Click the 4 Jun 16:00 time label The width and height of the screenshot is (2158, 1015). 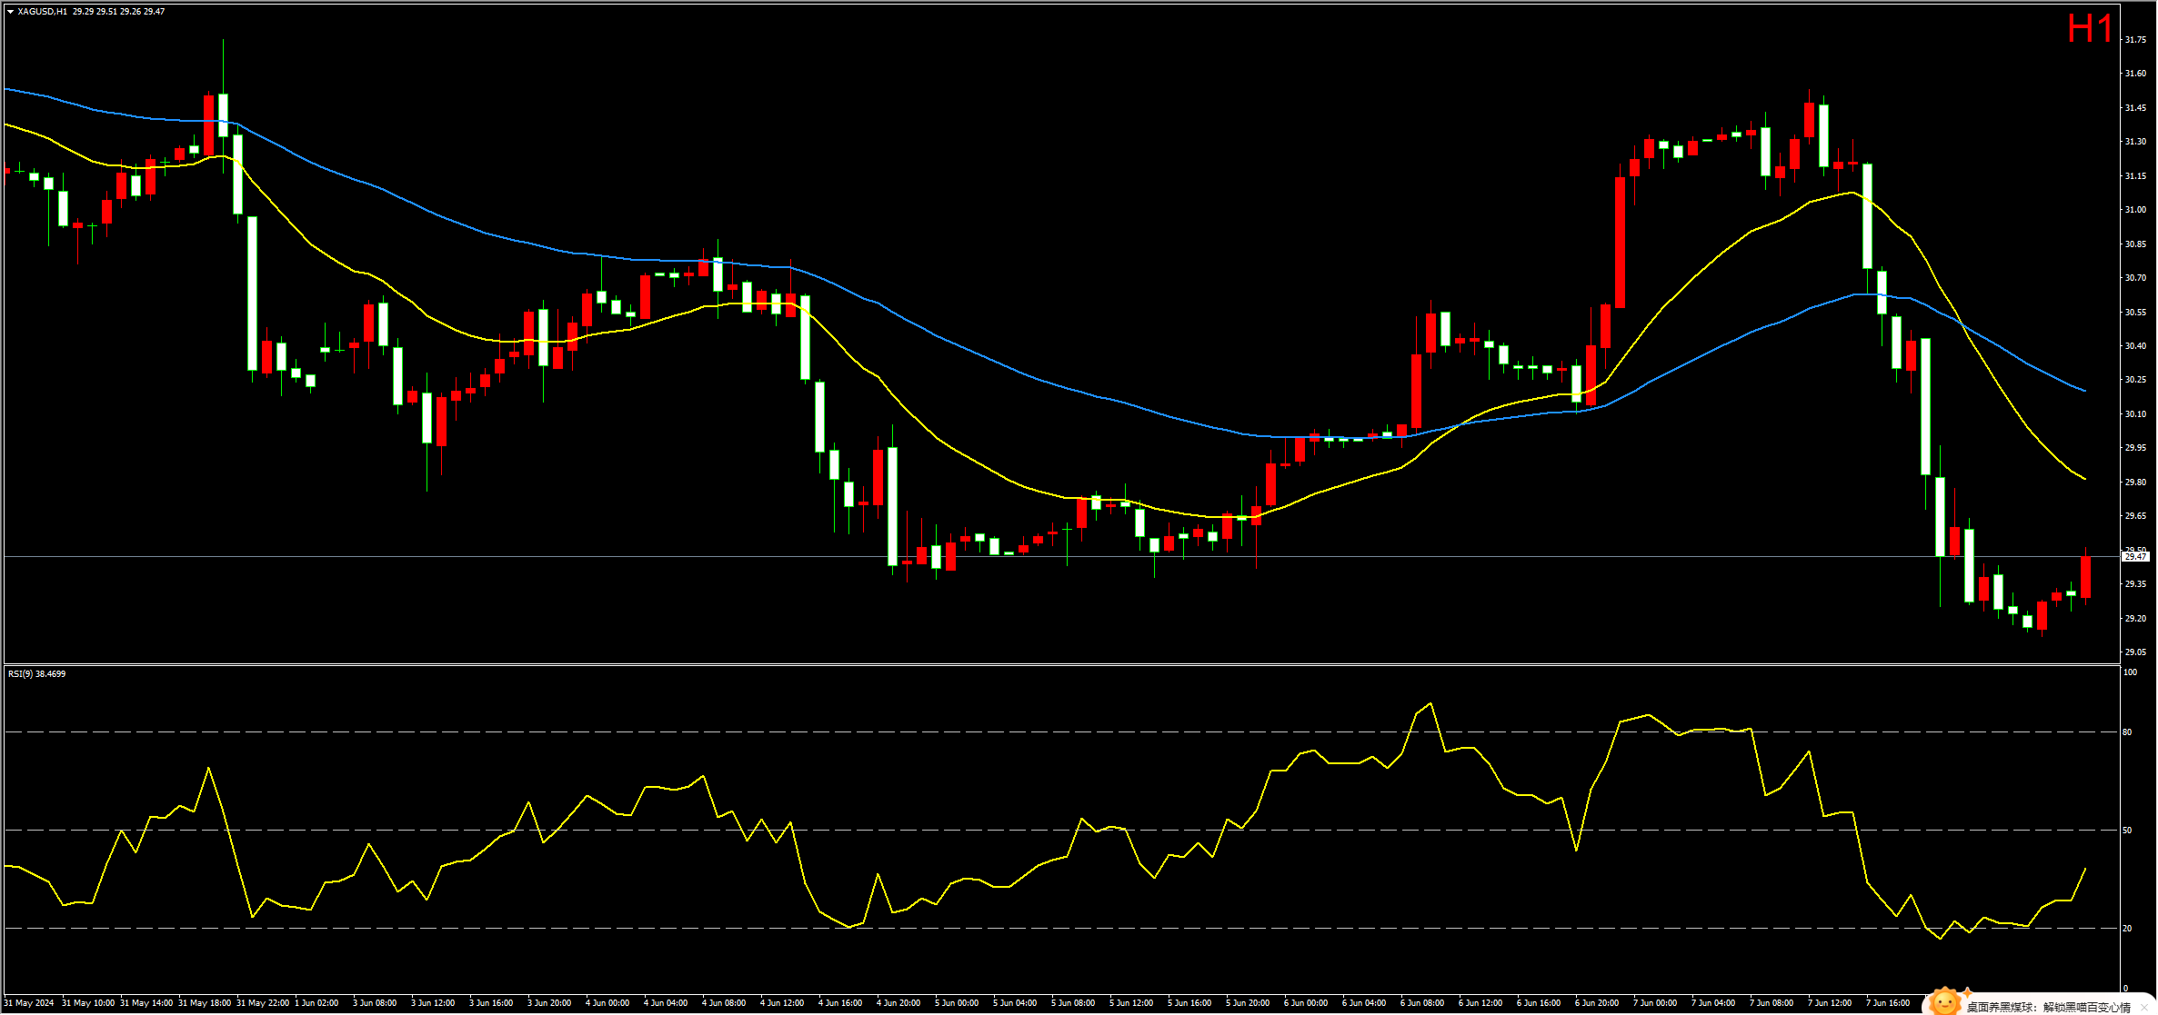click(x=840, y=1003)
